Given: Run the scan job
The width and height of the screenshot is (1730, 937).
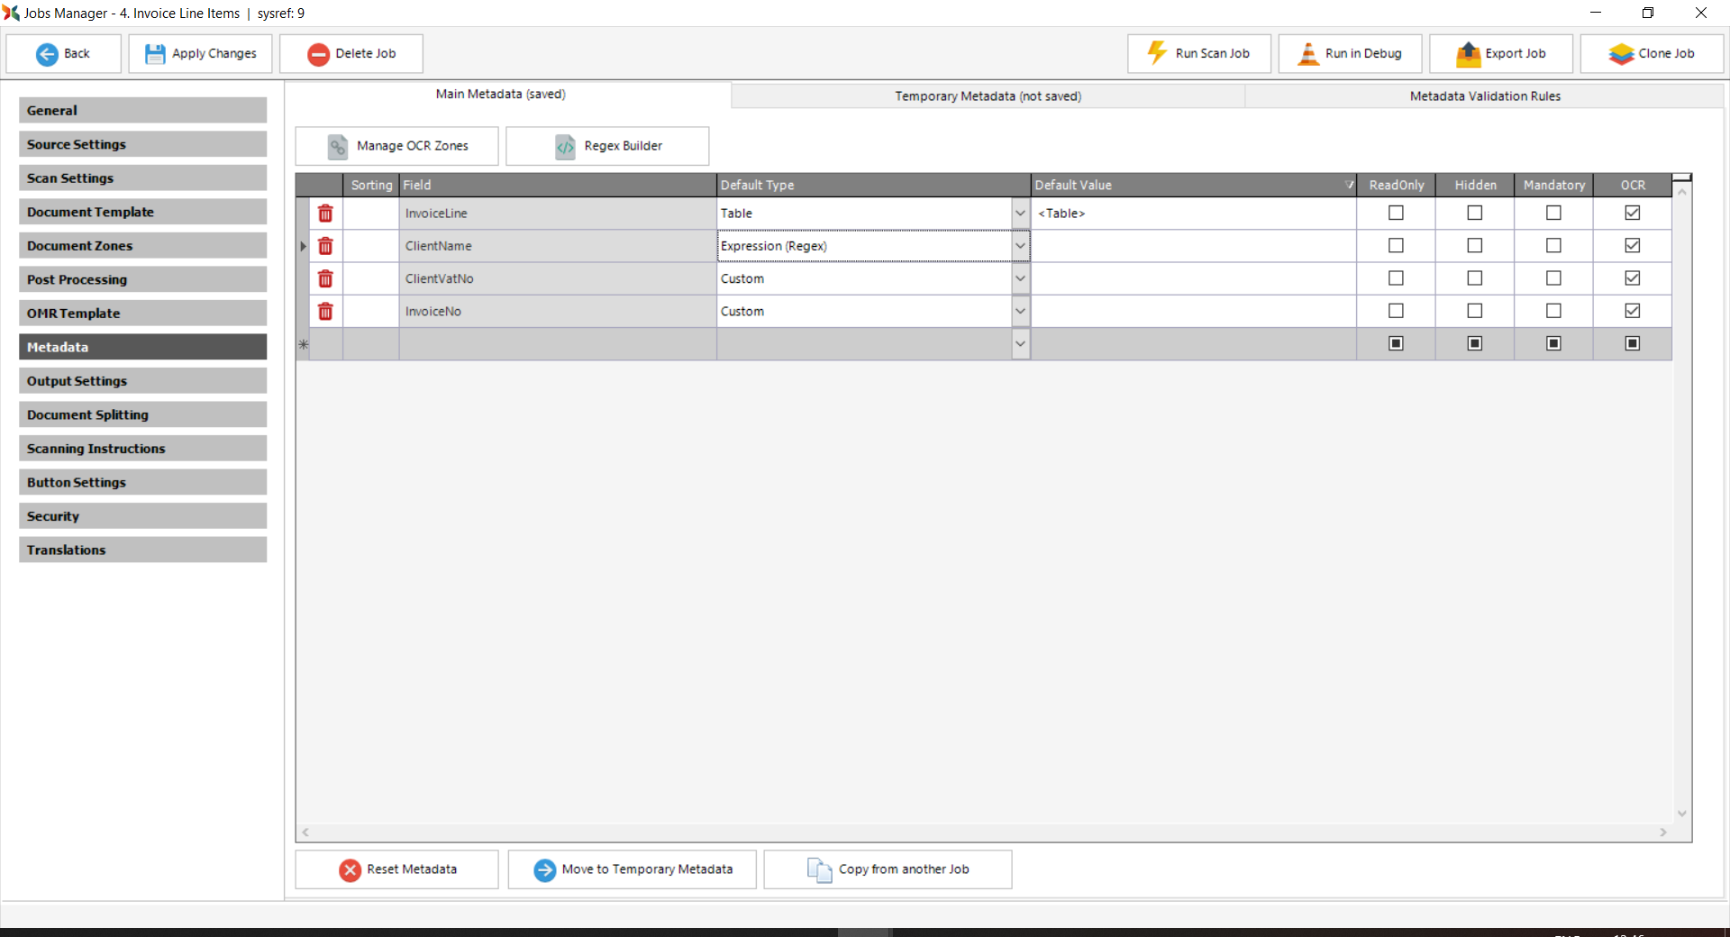Looking at the screenshot, I should tap(1198, 54).
